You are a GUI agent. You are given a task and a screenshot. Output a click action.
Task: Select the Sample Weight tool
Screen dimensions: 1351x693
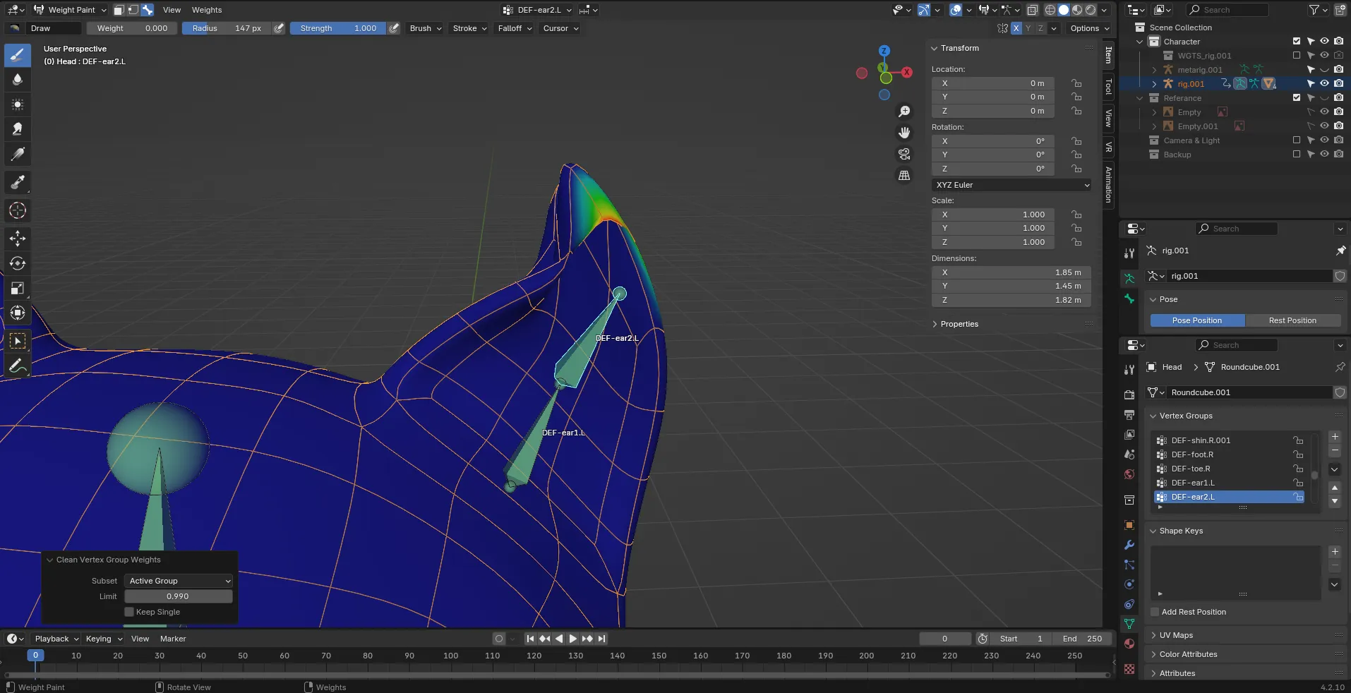(x=18, y=183)
